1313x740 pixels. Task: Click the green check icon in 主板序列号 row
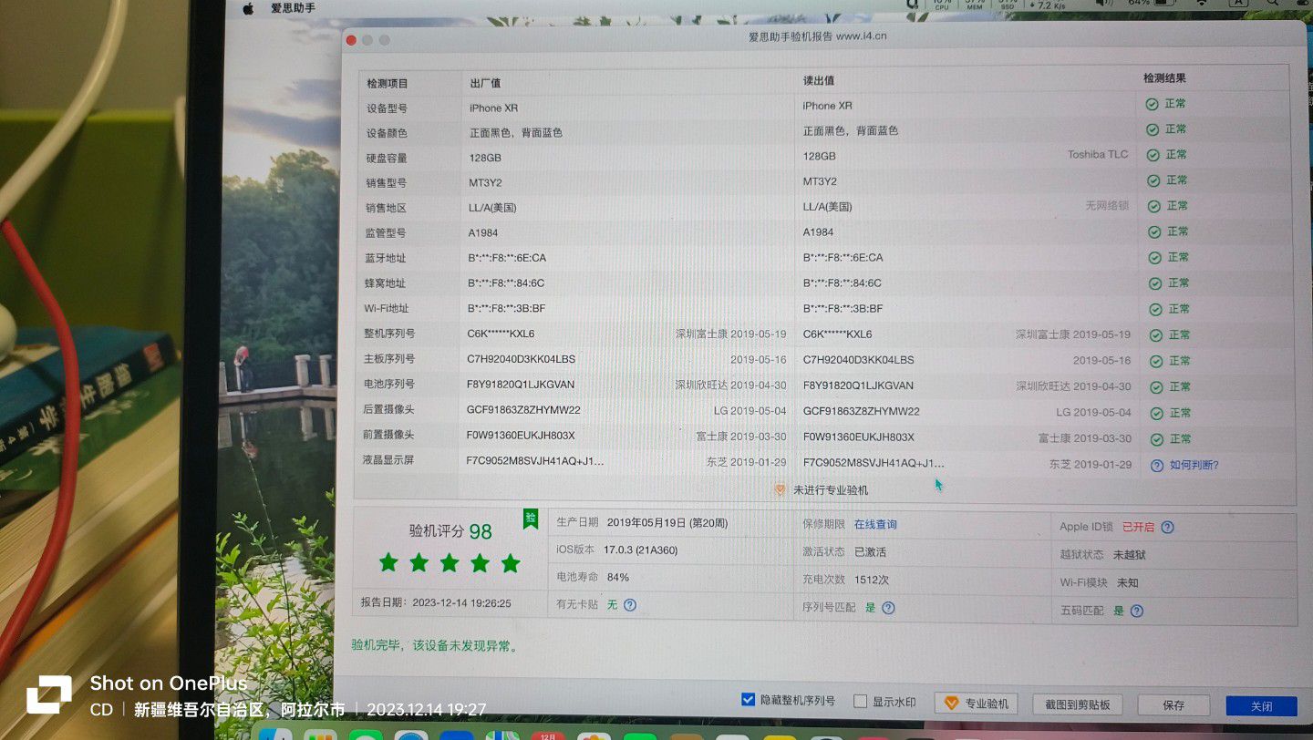pyautogui.click(x=1155, y=361)
